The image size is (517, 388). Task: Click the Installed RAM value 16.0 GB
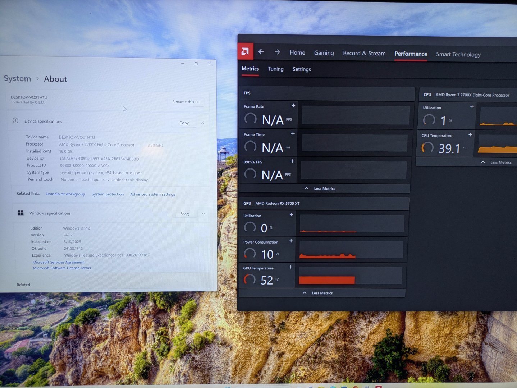[66, 151]
